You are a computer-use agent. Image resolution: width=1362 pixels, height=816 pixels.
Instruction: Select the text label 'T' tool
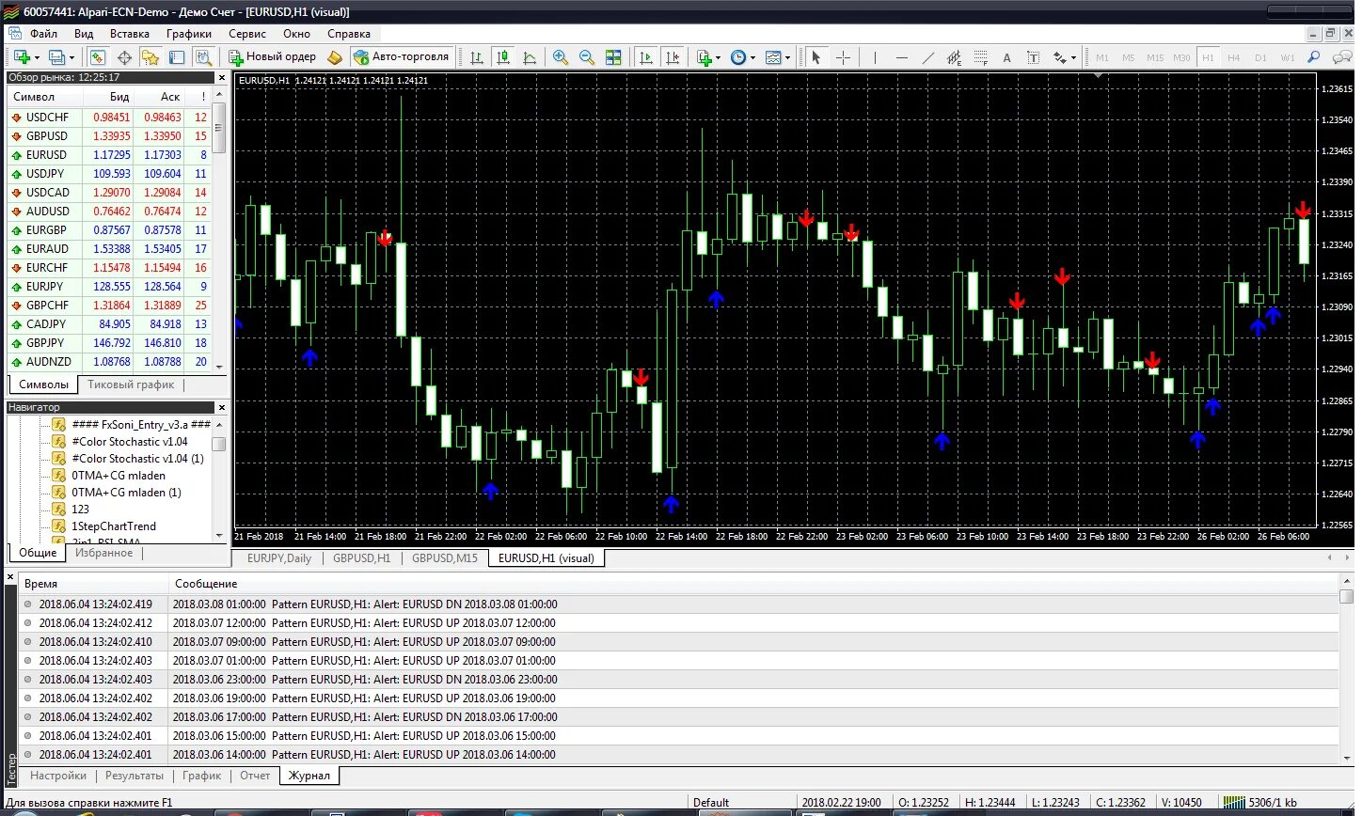click(1033, 57)
